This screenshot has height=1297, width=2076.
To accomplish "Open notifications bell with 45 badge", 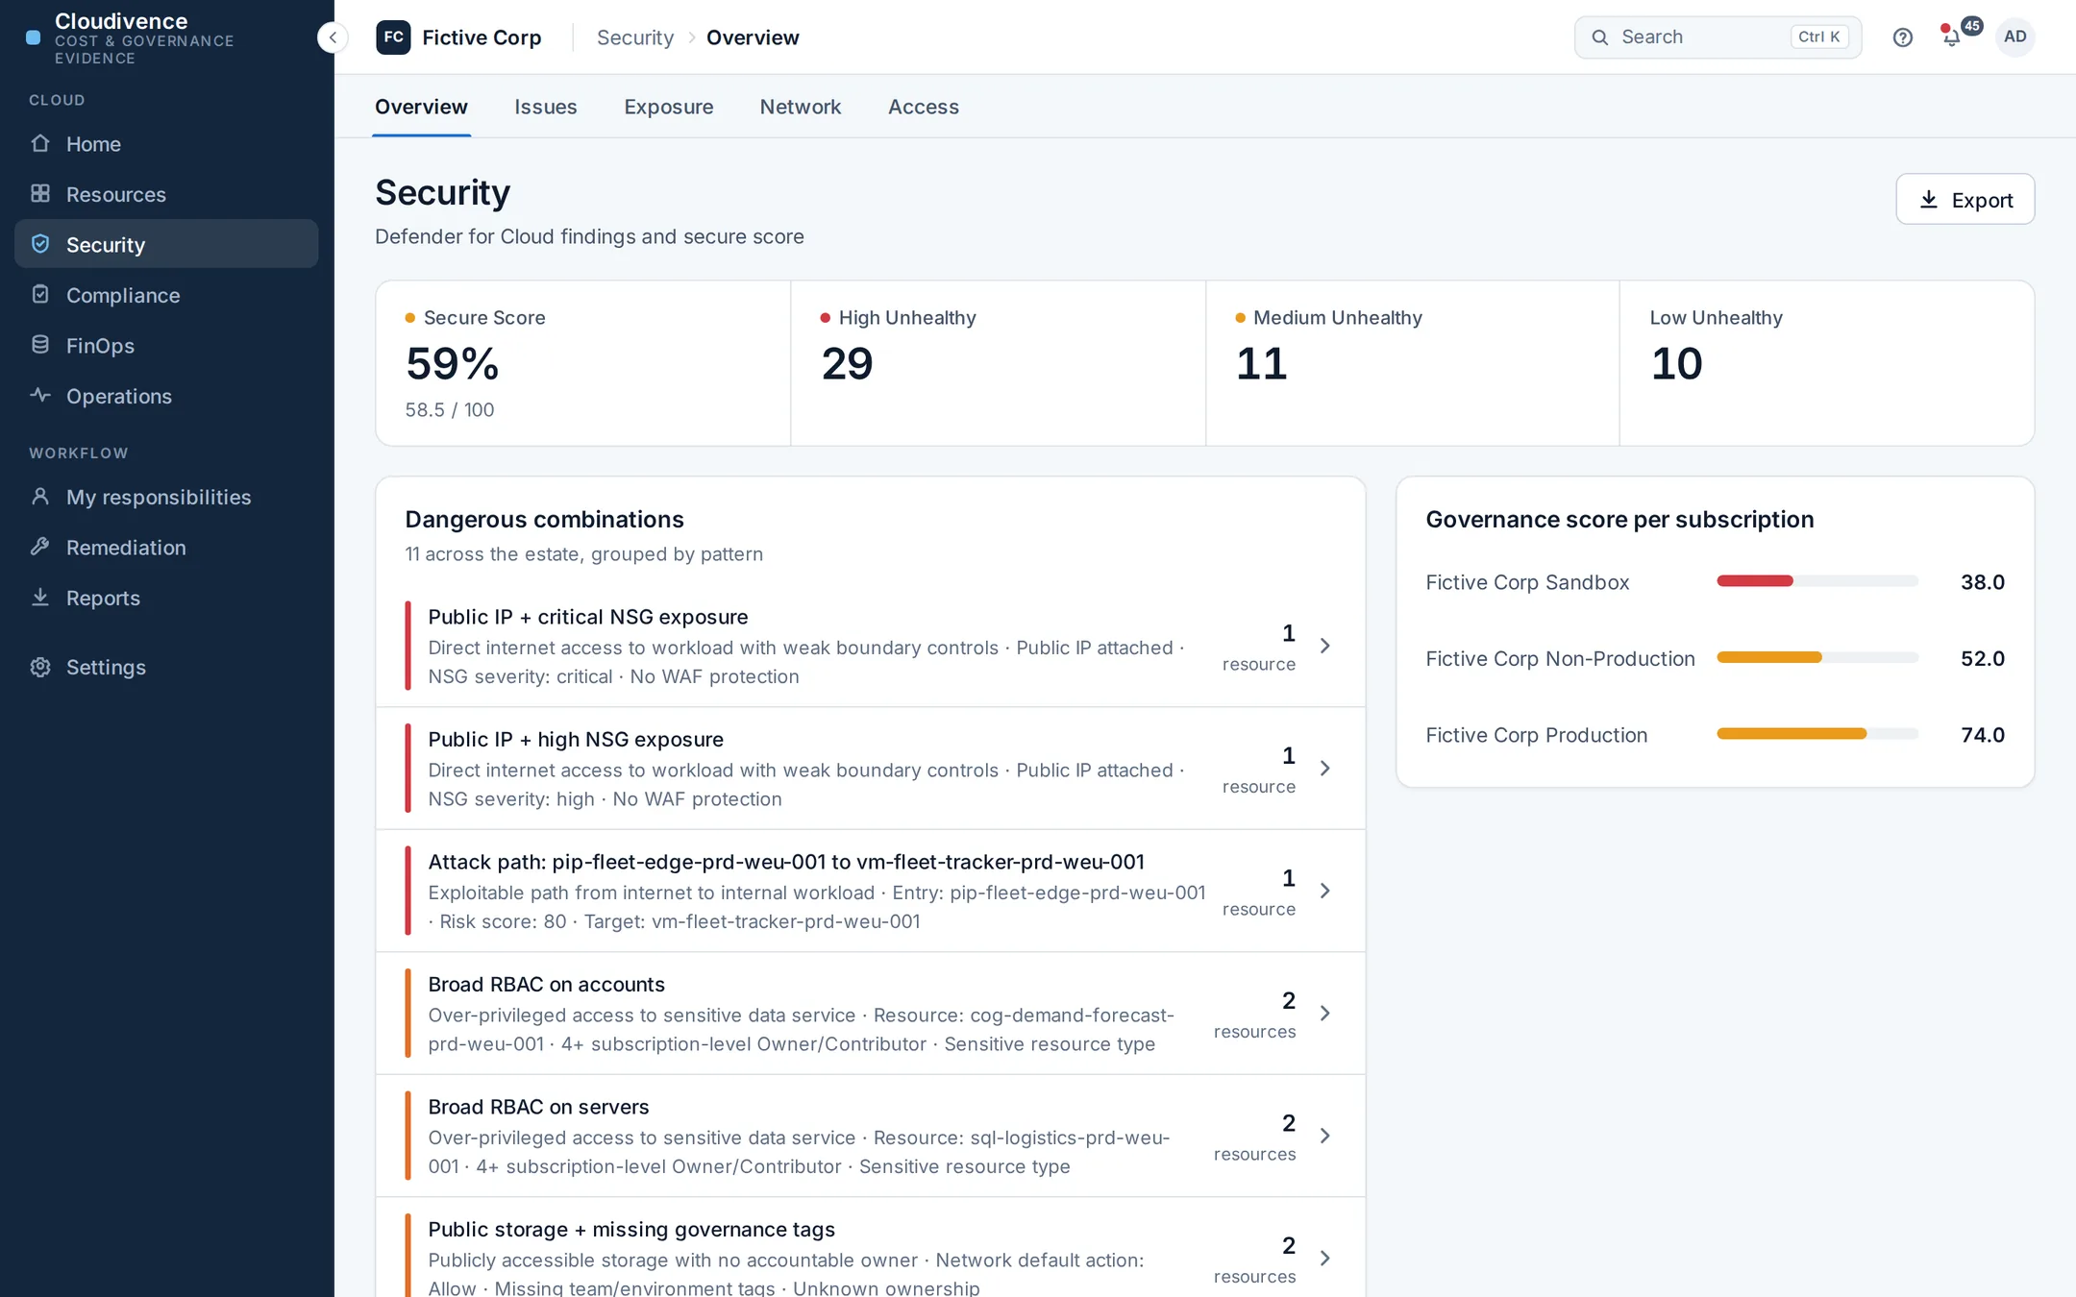I will tap(1953, 37).
